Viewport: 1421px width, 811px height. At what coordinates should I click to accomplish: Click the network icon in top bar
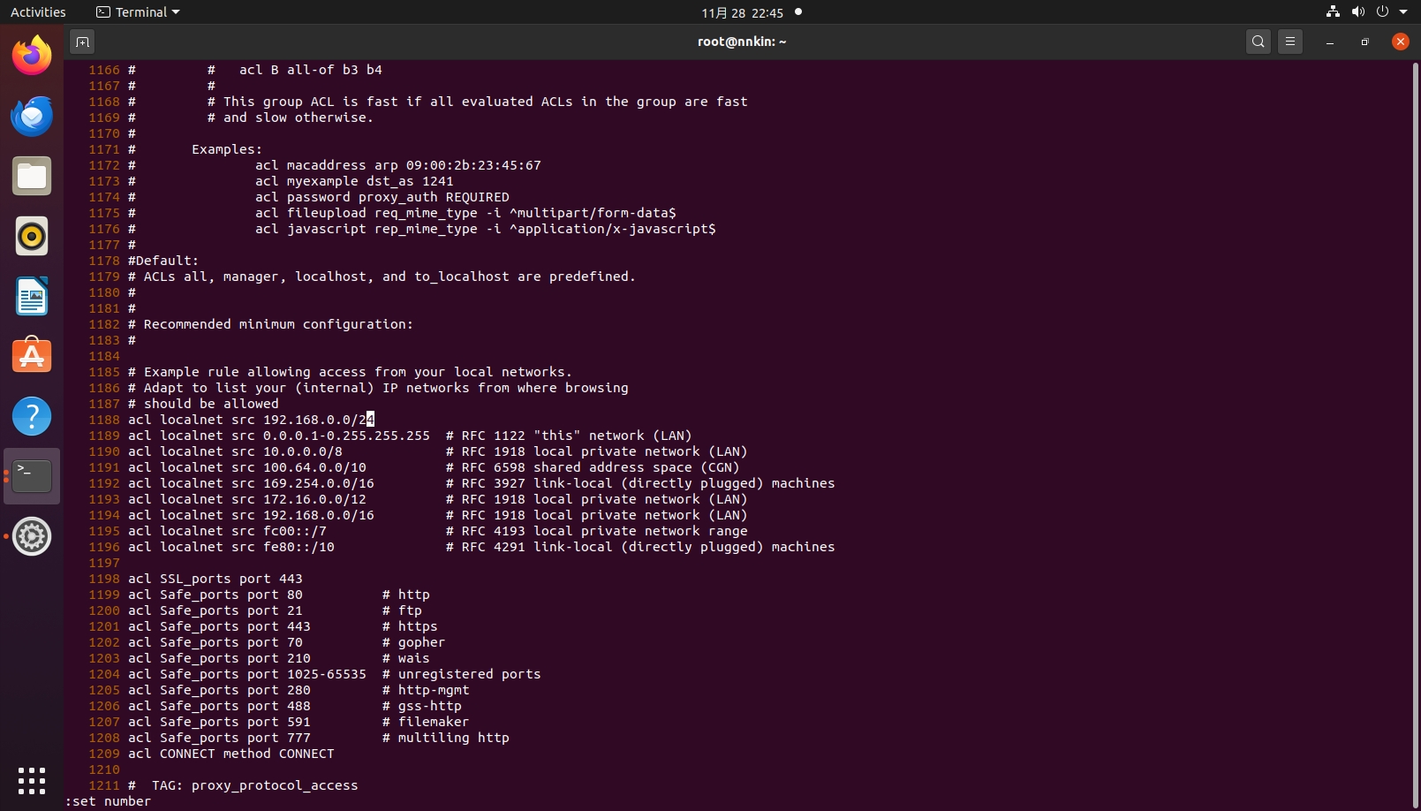tap(1333, 12)
